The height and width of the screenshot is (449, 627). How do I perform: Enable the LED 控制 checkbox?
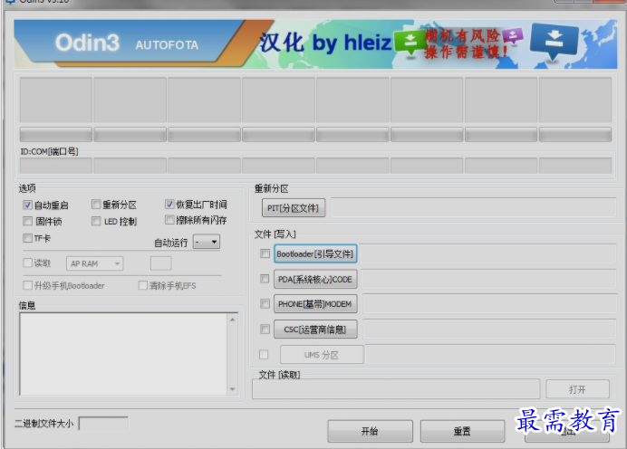[x=96, y=221]
